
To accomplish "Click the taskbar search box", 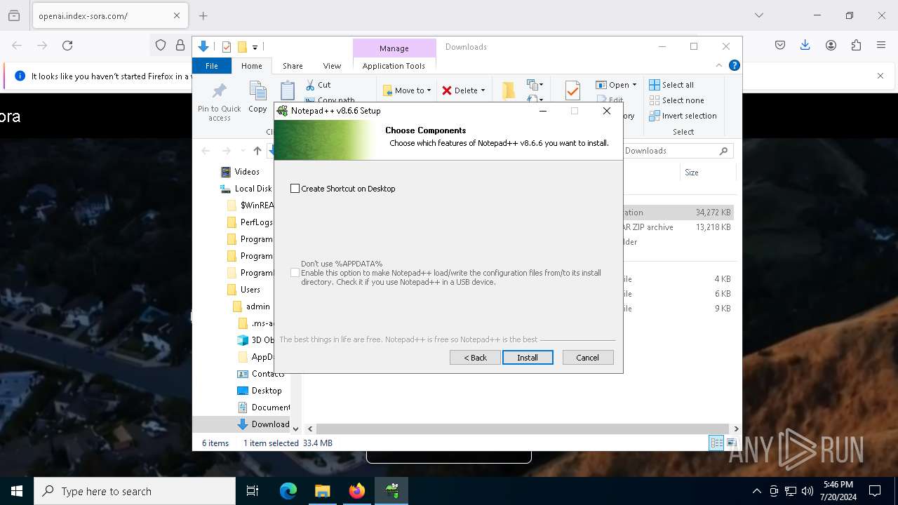I will [135, 491].
